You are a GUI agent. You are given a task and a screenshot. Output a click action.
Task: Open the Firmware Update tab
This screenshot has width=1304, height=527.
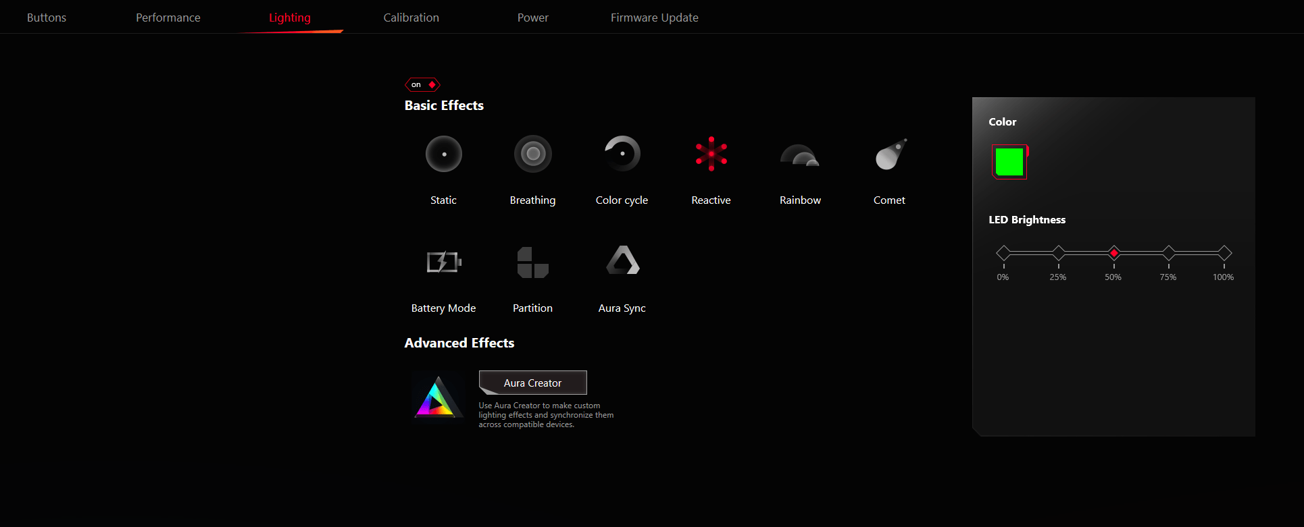tap(655, 18)
